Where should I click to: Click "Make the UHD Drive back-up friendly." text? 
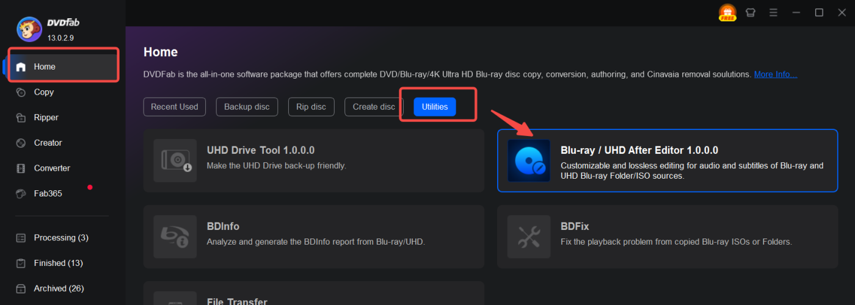277,165
